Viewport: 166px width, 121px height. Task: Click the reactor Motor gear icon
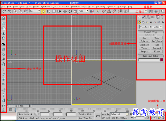pyautogui.click(x=4, y=64)
